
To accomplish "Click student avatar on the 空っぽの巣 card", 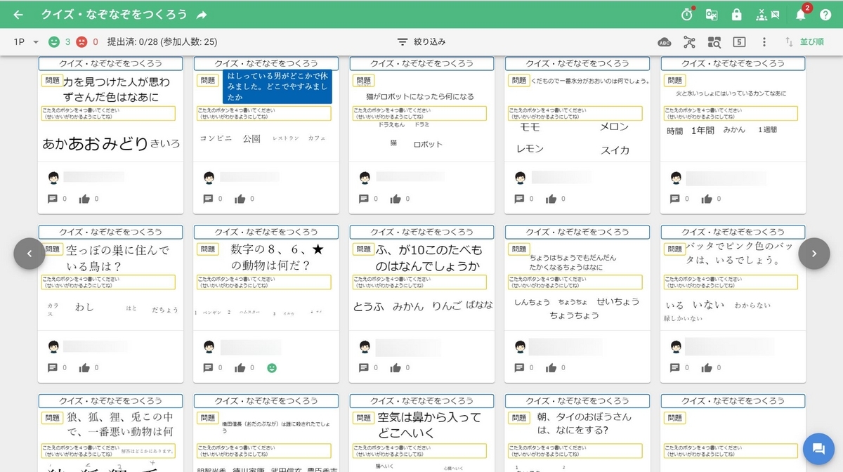I will 53,346.
